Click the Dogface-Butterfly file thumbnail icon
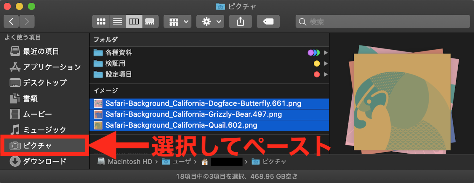This screenshot has width=474, height=183. click(x=98, y=103)
